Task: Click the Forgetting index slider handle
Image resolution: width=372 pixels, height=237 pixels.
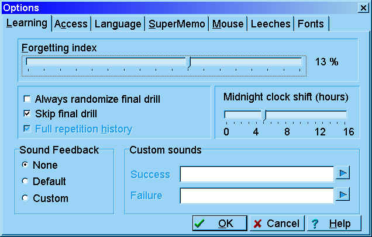Action: pos(188,62)
